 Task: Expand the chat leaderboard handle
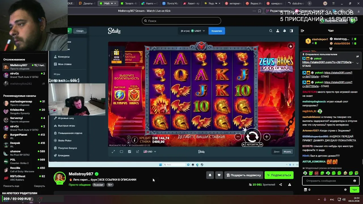pos(331,49)
